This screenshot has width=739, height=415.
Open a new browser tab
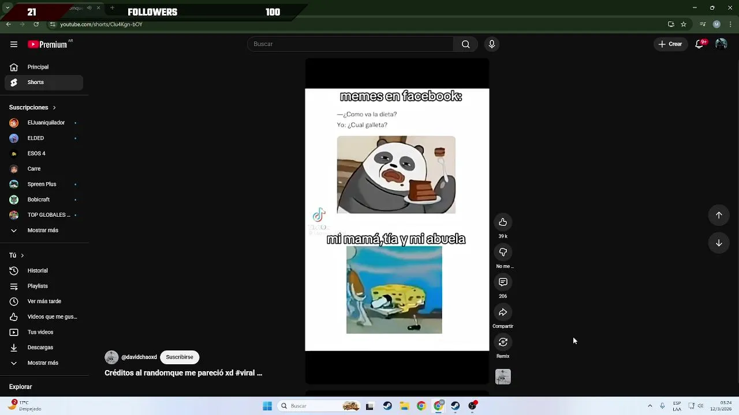pyautogui.click(x=112, y=8)
